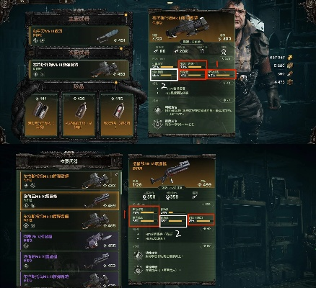Viewport: 316px width, 288px height.
Task: Click the person silhouette icon in upper weapon stats
Action: [224, 51]
